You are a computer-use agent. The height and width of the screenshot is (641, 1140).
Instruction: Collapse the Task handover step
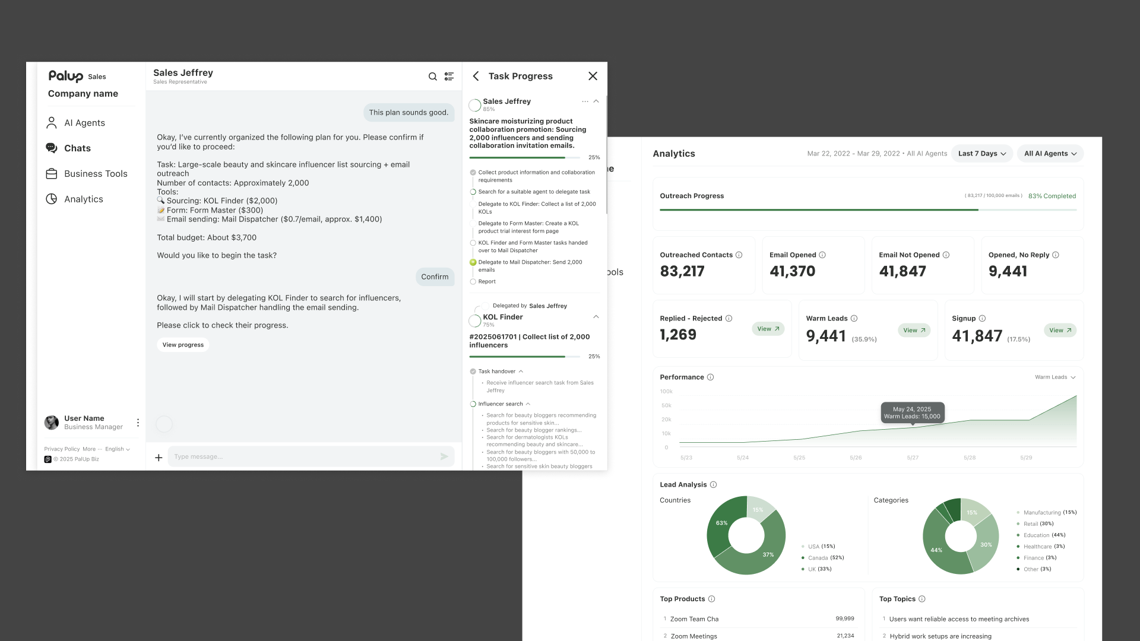pos(521,372)
